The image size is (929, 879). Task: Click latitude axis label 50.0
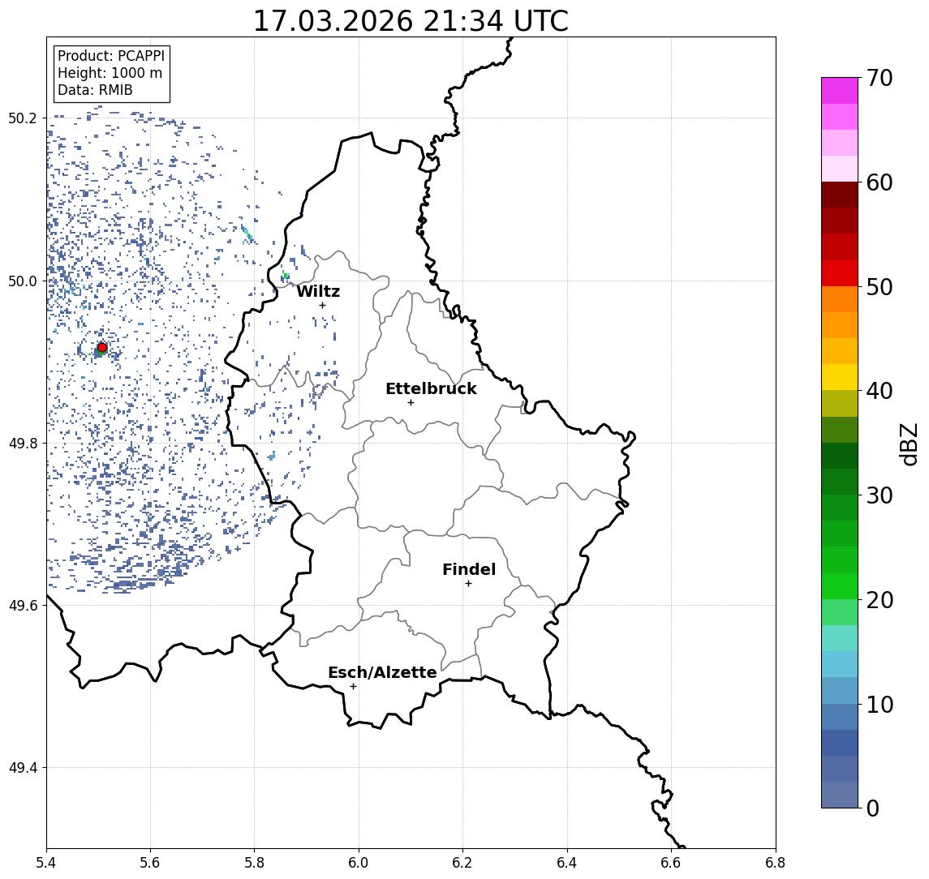(x=23, y=281)
